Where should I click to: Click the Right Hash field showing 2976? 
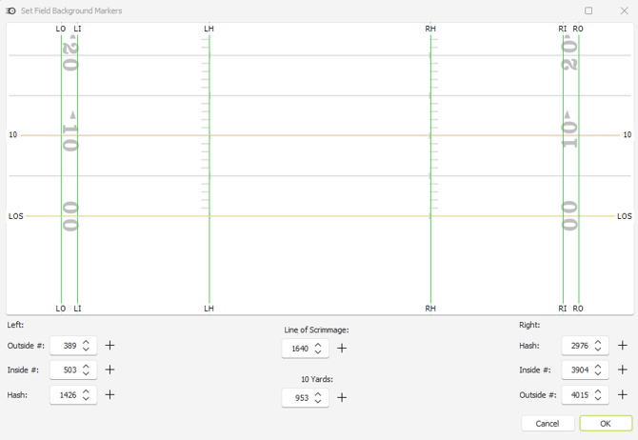(x=585, y=346)
